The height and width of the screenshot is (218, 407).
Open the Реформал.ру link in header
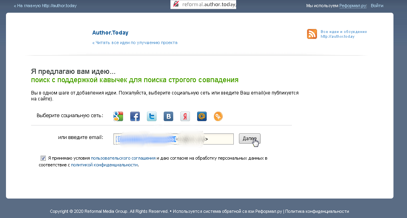pyautogui.click(x=353, y=6)
